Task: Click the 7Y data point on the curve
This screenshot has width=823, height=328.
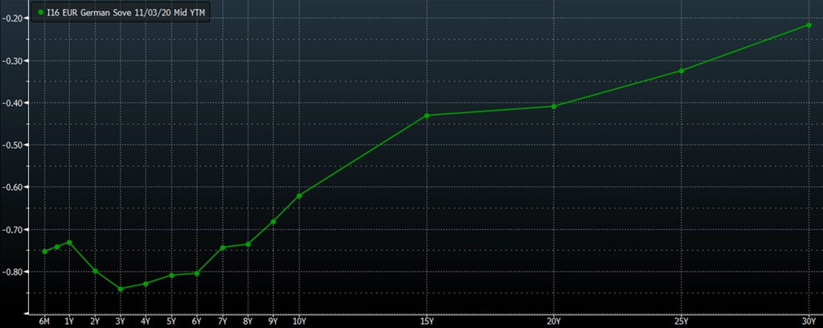Action: pos(223,247)
